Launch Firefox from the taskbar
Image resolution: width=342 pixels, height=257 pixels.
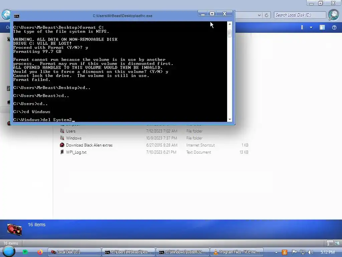[x=40, y=252]
